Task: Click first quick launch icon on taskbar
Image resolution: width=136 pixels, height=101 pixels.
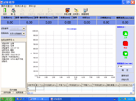Action: 18,99
